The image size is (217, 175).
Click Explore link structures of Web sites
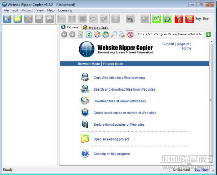click(x=119, y=124)
